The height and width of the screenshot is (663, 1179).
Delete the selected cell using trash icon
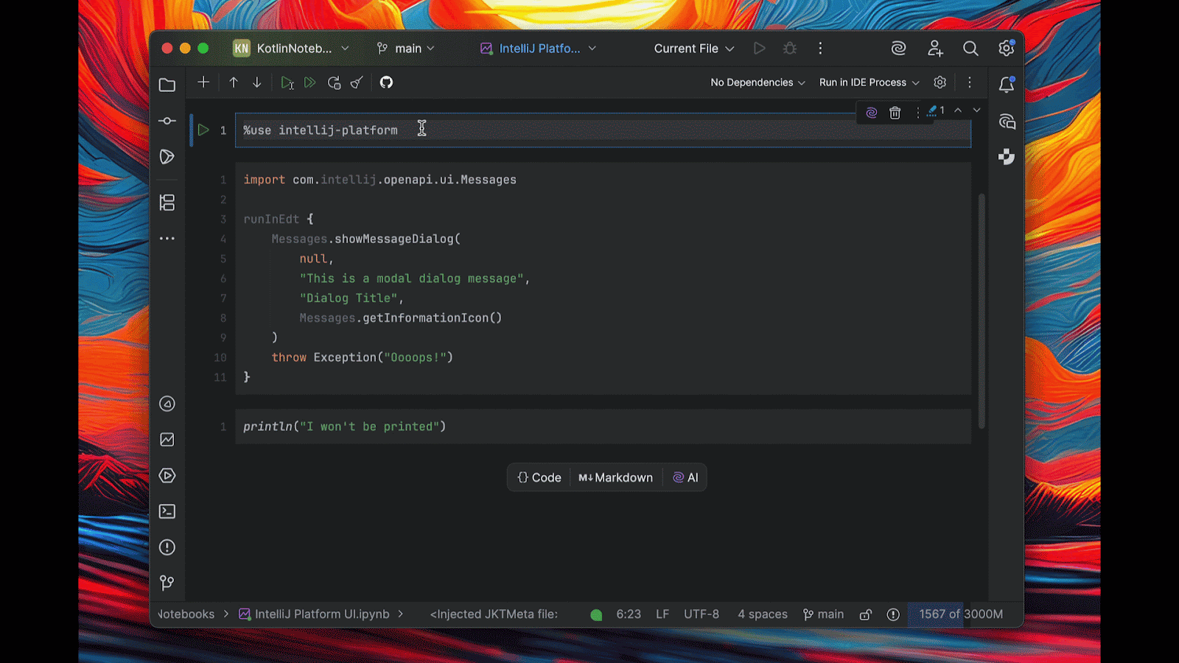click(x=895, y=113)
